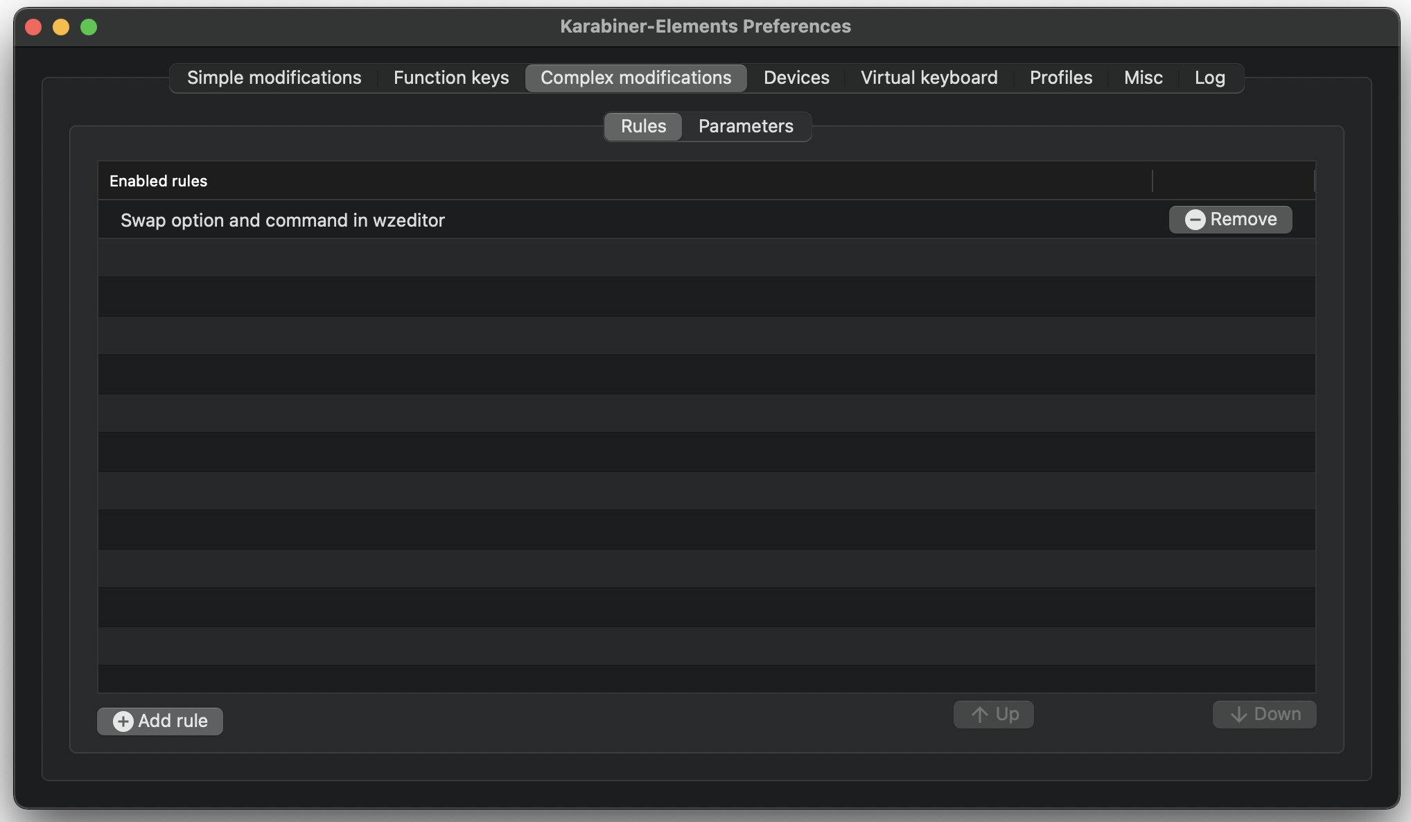Screen dimensions: 1411x822
Task: Move the rule Down
Action: tap(1264, 714)
